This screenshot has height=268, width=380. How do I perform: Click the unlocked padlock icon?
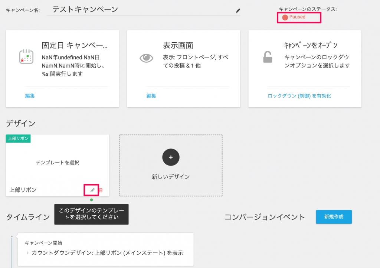(x=268, y=57)
